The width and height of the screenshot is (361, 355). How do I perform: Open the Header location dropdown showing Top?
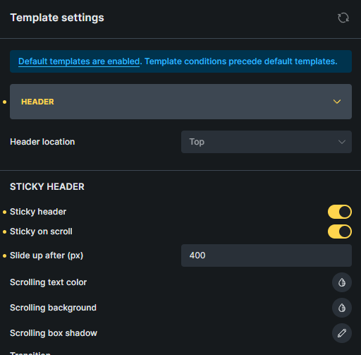[267, 142]
